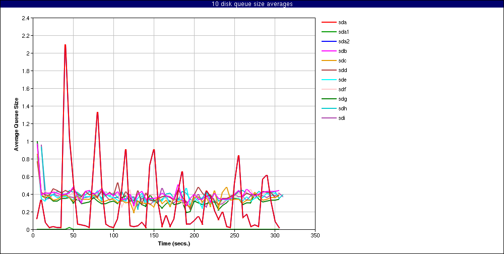Click the 0.2 y-axis tick label

[x=26, y=212]
